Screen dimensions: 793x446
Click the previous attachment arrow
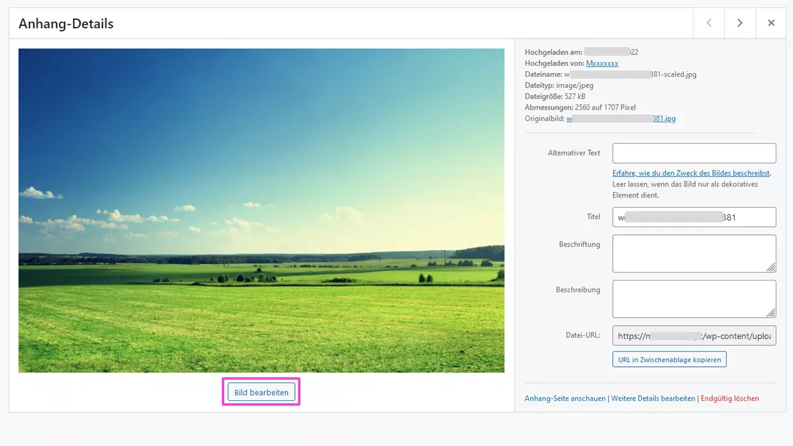pyautogui.click(x=709, y=23)
